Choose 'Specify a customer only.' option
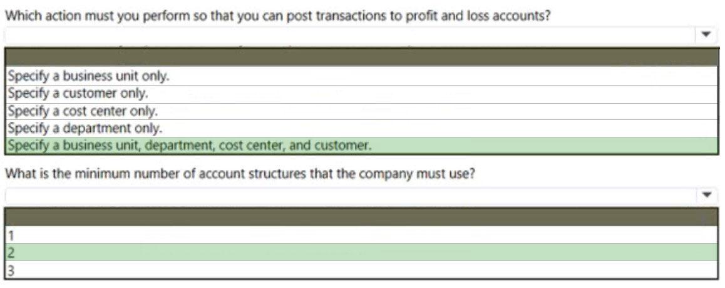 [x=362, y=94]
